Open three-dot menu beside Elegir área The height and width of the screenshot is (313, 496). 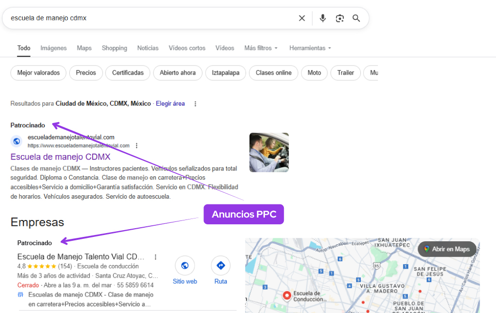coord(195,104)
